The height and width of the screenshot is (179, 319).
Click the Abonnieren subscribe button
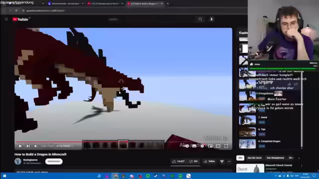[x=54, y=161]
